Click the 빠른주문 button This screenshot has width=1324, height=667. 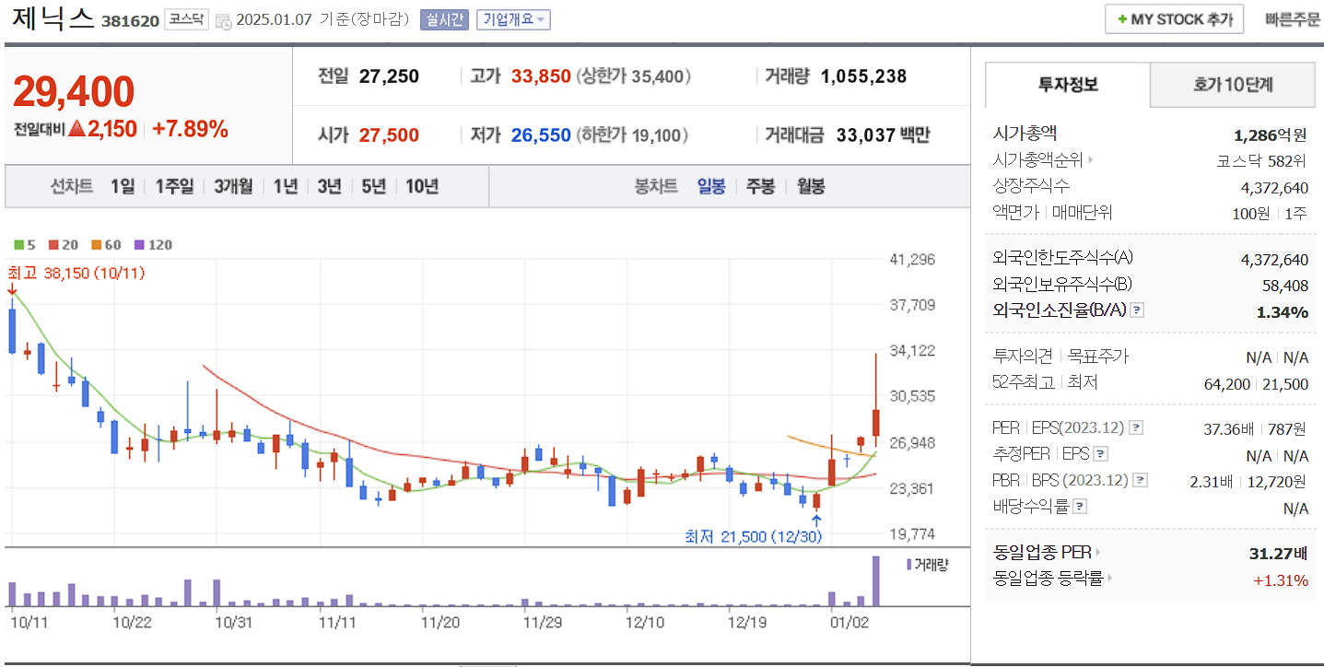point(1291,18)
